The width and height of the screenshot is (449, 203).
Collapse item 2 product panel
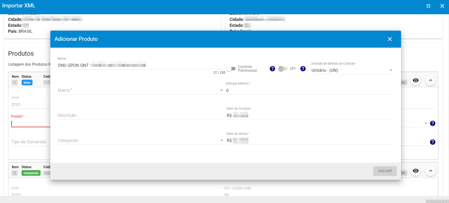tap(431, 171)
